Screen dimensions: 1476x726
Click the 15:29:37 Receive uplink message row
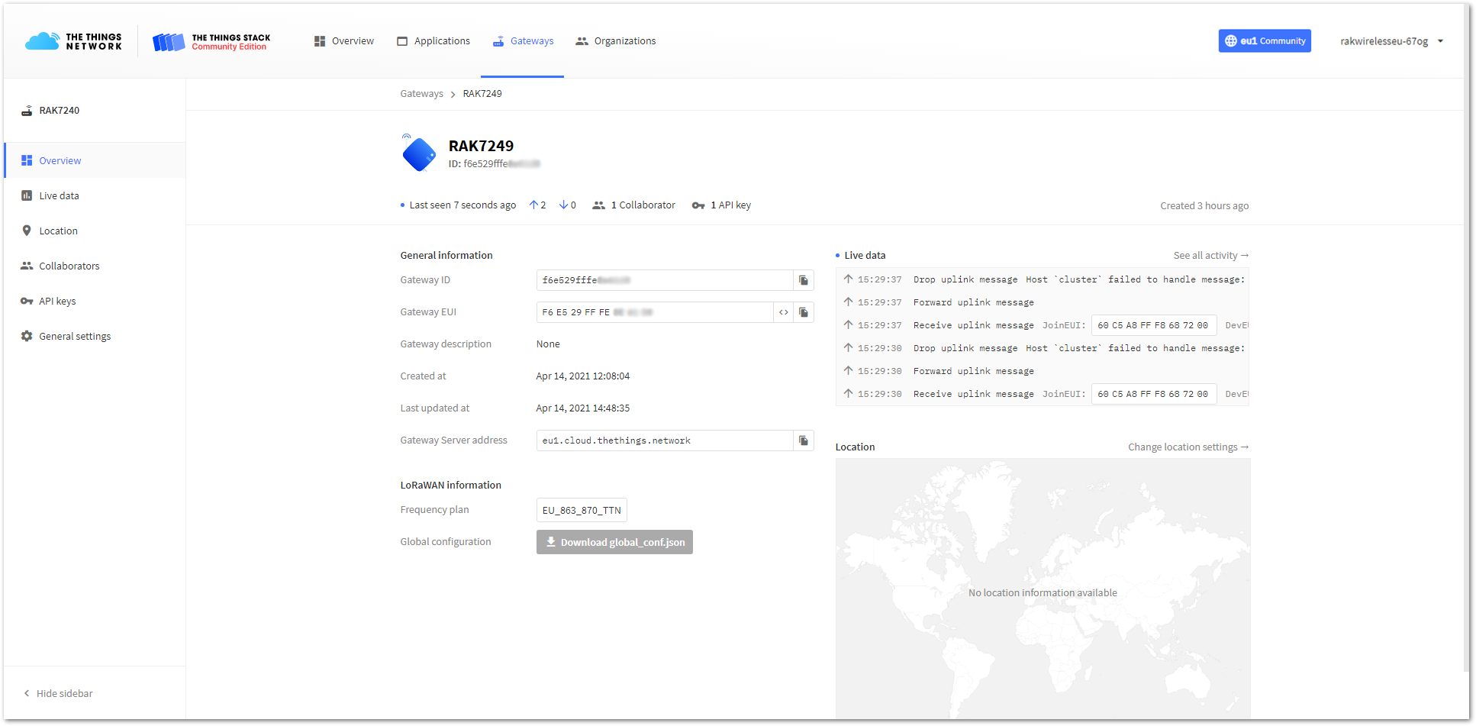(x=1043, y=325)
